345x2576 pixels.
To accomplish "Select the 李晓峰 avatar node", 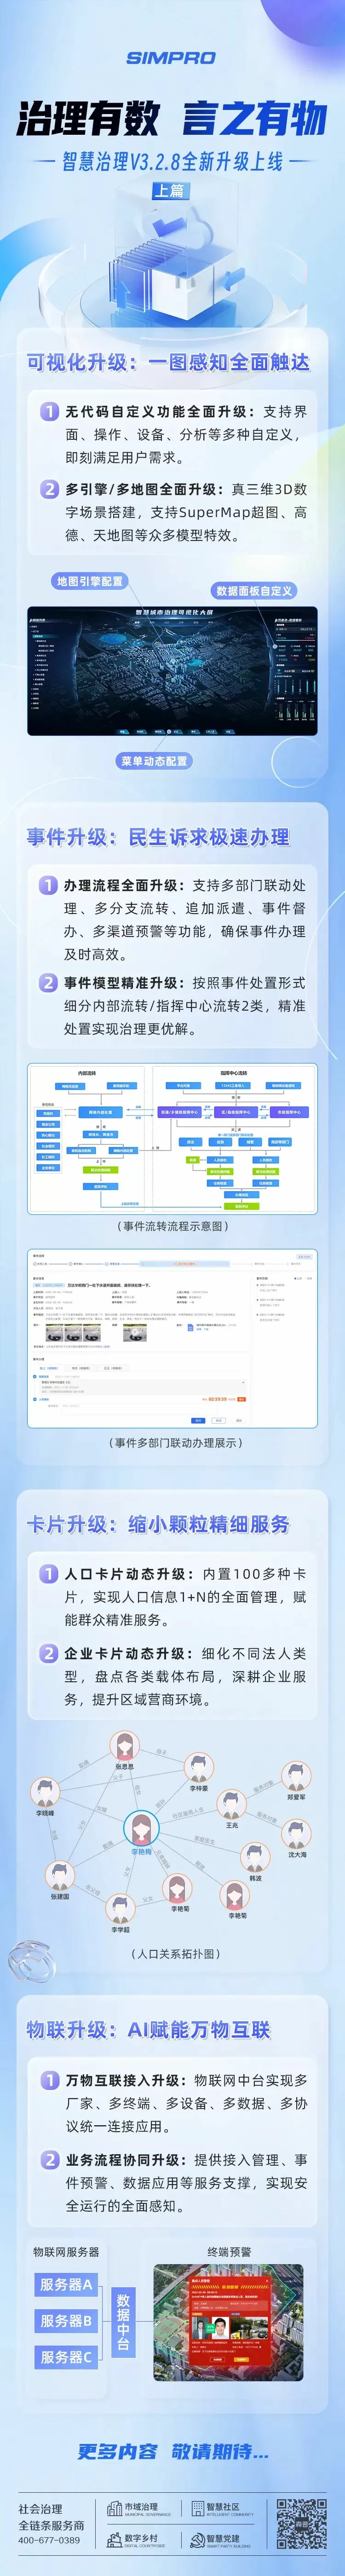I will click(45, 1792).
